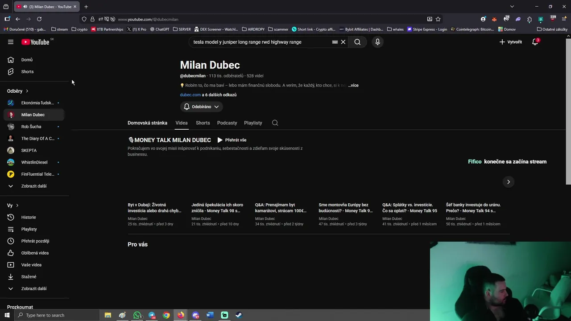Open the notifications bell
This screenshot has height=321, width=571.
(x=535, y=42)
